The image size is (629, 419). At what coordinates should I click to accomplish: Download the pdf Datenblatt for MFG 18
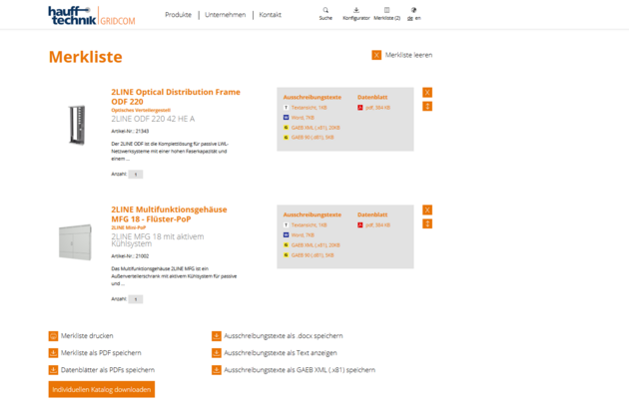pyautogui.click(x=377, y=224)
